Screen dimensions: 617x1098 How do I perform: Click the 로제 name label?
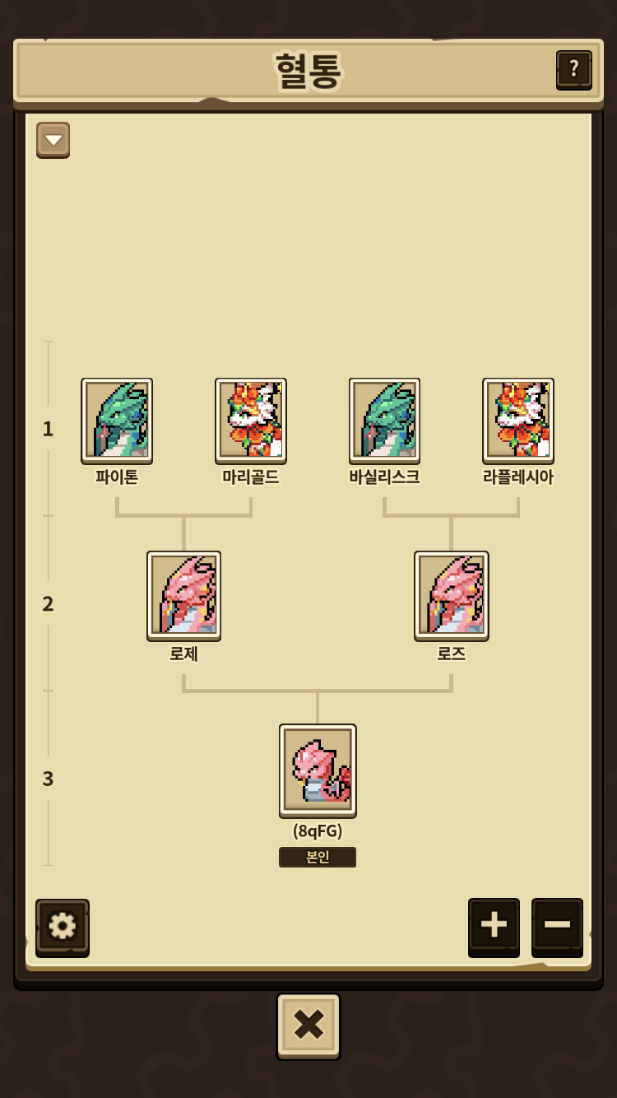[x=183, y=654]
